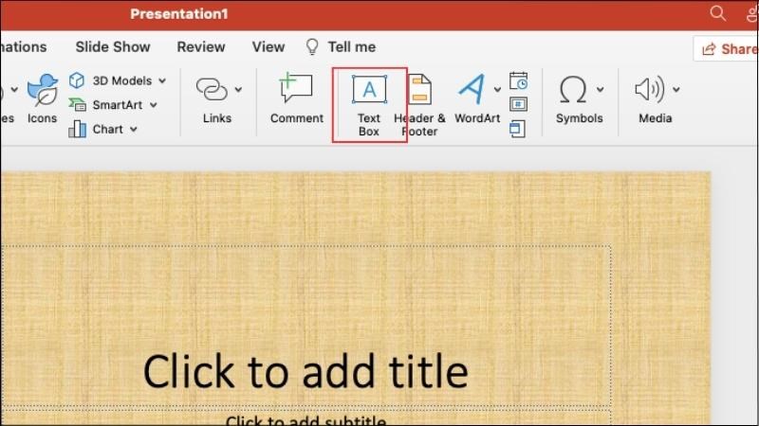Expand the Chart dropdown arrow

click(x=134, y=130)
